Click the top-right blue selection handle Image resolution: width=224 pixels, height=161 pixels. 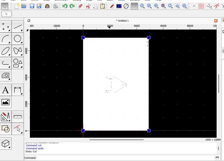point(149,38)
